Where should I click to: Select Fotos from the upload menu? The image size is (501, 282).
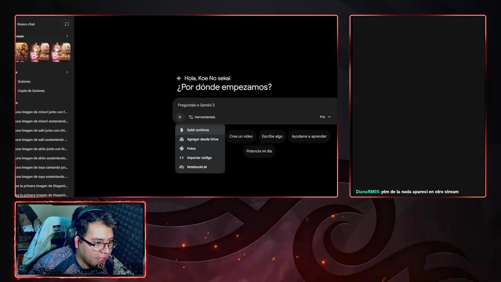[x=200, y=148]
